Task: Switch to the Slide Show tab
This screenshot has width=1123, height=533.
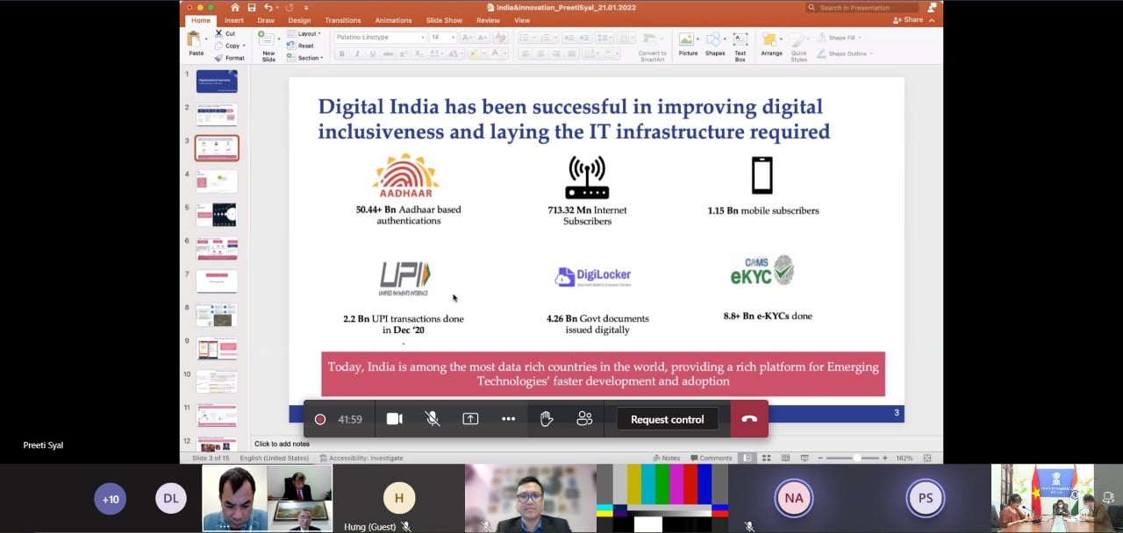Action: (444, 20)
